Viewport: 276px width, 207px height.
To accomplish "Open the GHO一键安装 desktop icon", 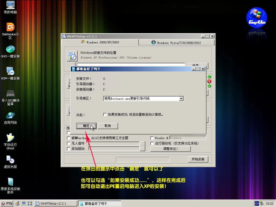I will (x=10, y=49).
